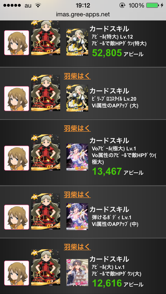Open the red-dress SR card in the Lv.20 skill row
166x294 pixels.
pos(46,93)
